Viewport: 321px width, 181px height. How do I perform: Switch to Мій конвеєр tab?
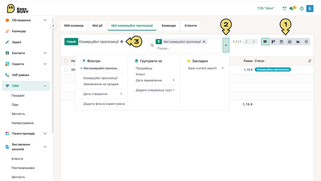(74, 26)
